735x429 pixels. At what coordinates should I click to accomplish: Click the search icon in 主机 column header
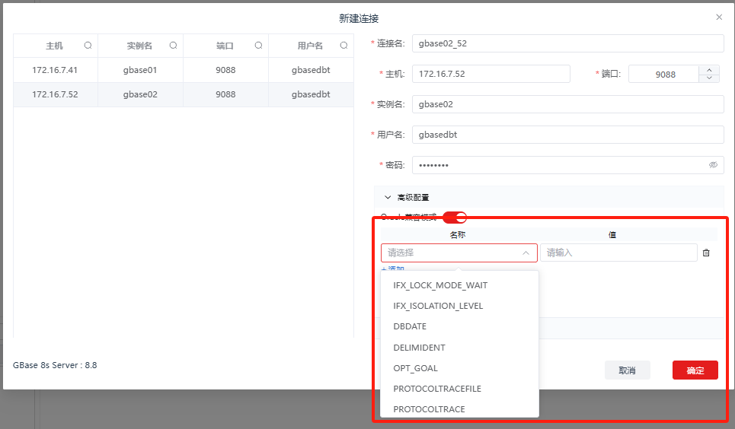tap(88, 46)
